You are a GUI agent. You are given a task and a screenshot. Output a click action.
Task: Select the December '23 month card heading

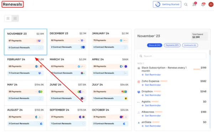(x=59, y=33)
